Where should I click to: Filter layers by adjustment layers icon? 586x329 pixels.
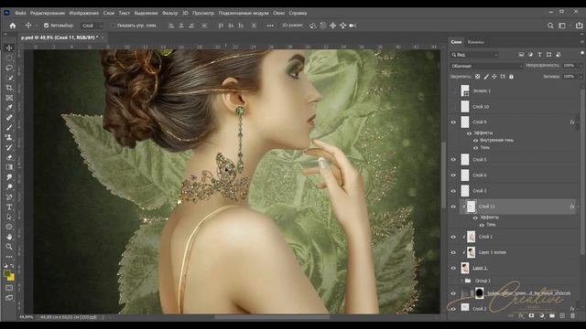pos(530,55)
